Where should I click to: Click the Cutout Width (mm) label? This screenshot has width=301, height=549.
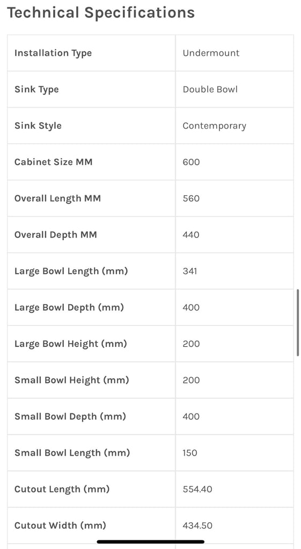[x=60, y=525]
